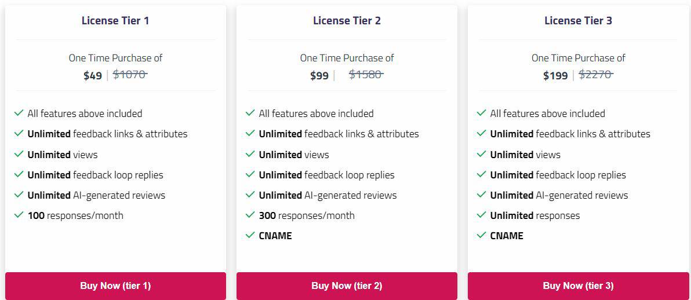Click Tier 1 Unlimited views checkmark
This screenshot has height=300, width=691.
coord(19,154)
